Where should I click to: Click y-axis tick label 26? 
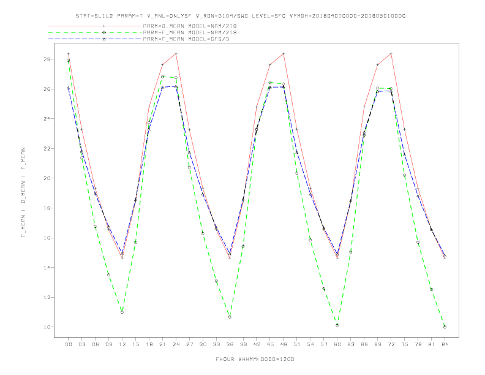[x=47, y=89]
